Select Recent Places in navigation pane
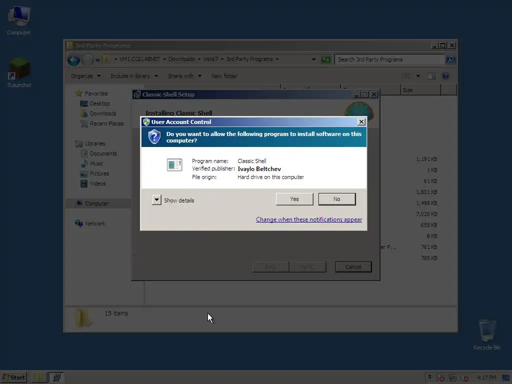 pyautogui.click(x=102, y=123)
